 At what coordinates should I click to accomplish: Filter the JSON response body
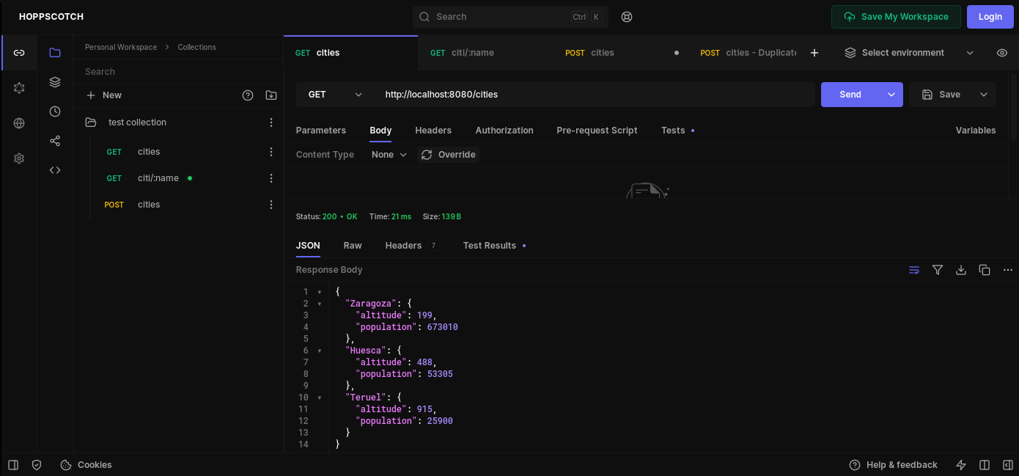(x=937, y=270)
